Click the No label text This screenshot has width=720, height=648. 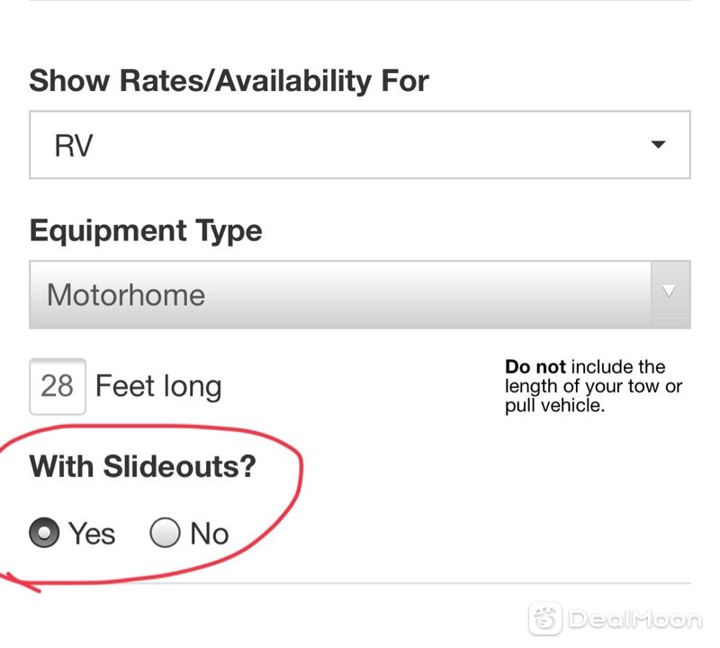[x=210, y=534]
